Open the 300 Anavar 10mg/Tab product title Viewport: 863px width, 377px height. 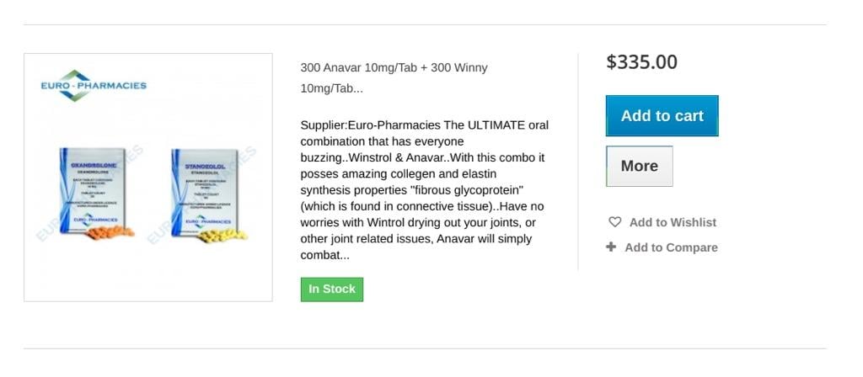tap(394, 68)
